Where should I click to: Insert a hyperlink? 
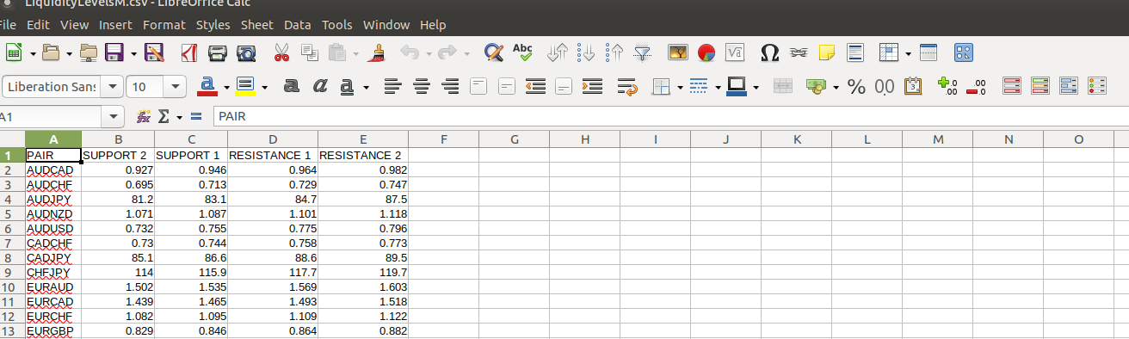[799, 53]
